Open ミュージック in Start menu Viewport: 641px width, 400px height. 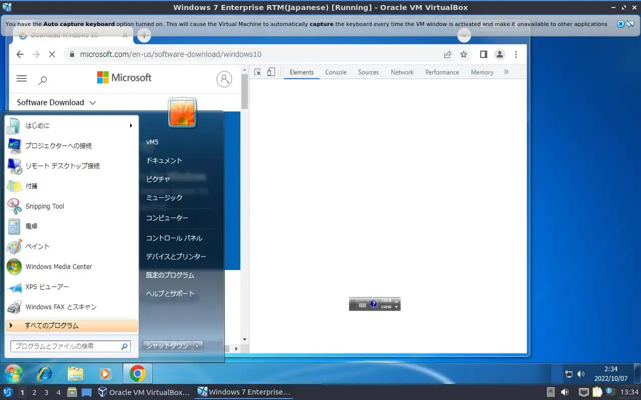(x=164, y=197)
